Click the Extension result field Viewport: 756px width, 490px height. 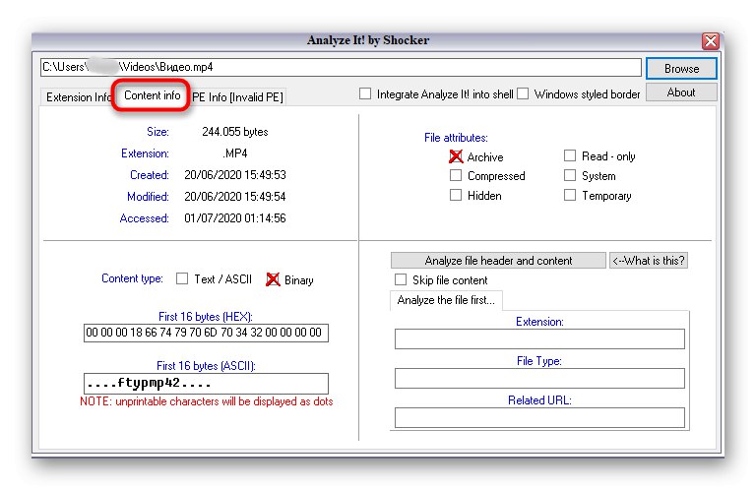point(539,339)
